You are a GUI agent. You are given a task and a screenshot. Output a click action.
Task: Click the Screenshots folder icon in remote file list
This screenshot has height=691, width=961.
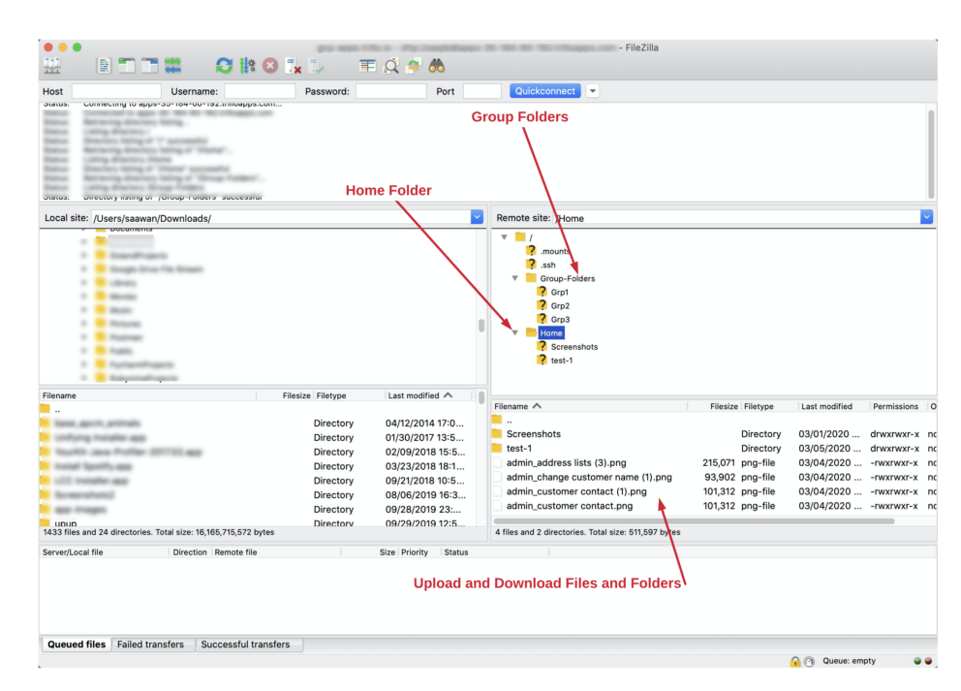tap(497, 433)
